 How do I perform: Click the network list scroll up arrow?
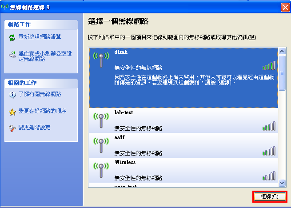(282, 51)
